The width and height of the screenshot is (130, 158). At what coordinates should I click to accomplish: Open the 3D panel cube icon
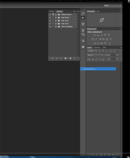[83, 47]
